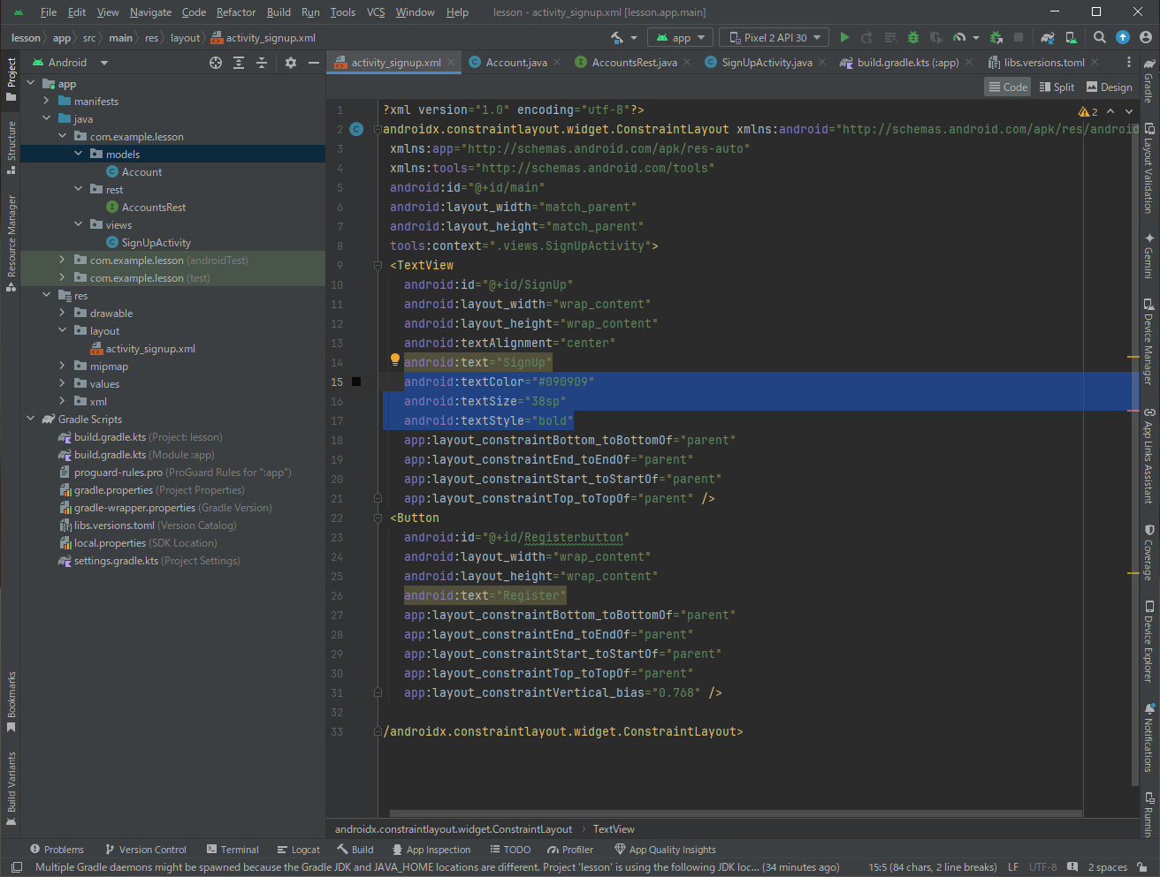This screenshot has height=877, width=1160.
Task: Click Attach Debugger to Android Process icon
Action: point(996,38)
